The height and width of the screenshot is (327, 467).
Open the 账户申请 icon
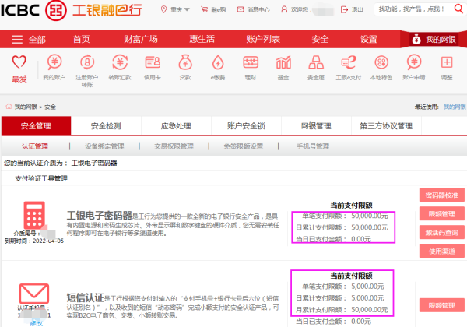pyautogui.click(x=414, y=62)
